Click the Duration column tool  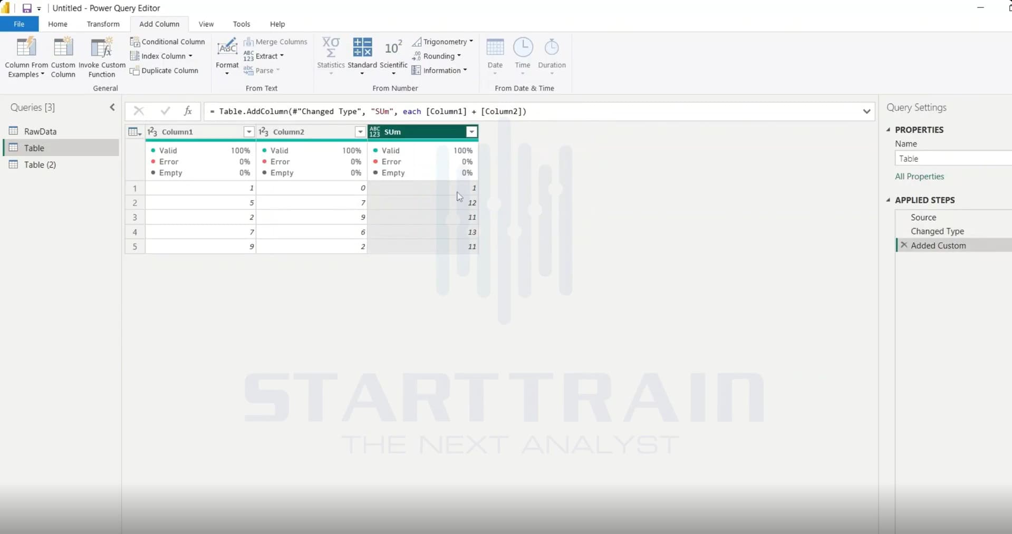(x=552, y=56)
